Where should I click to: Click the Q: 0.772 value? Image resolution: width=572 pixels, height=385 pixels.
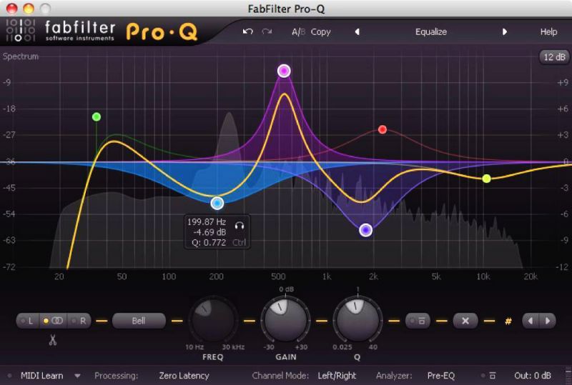[x=209, y=242]
